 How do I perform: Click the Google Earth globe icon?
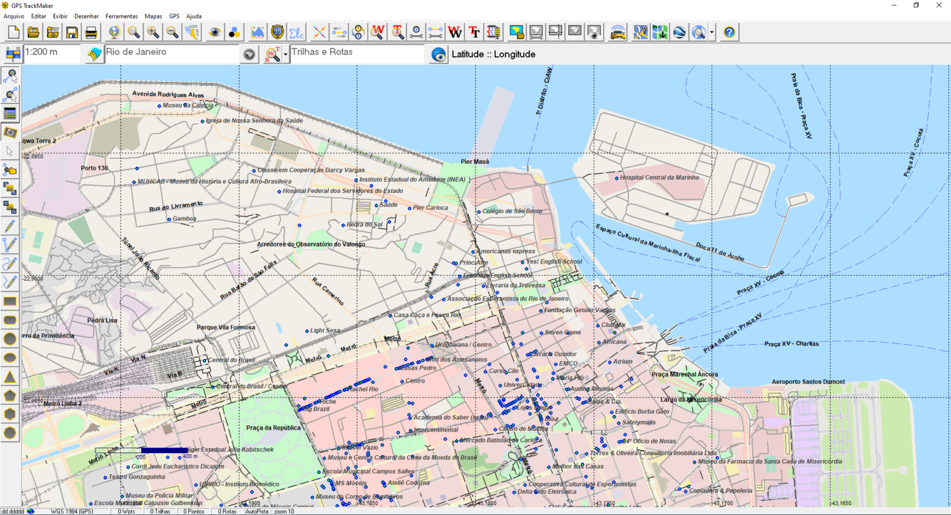pyautogui.click(x=679, y=32)
